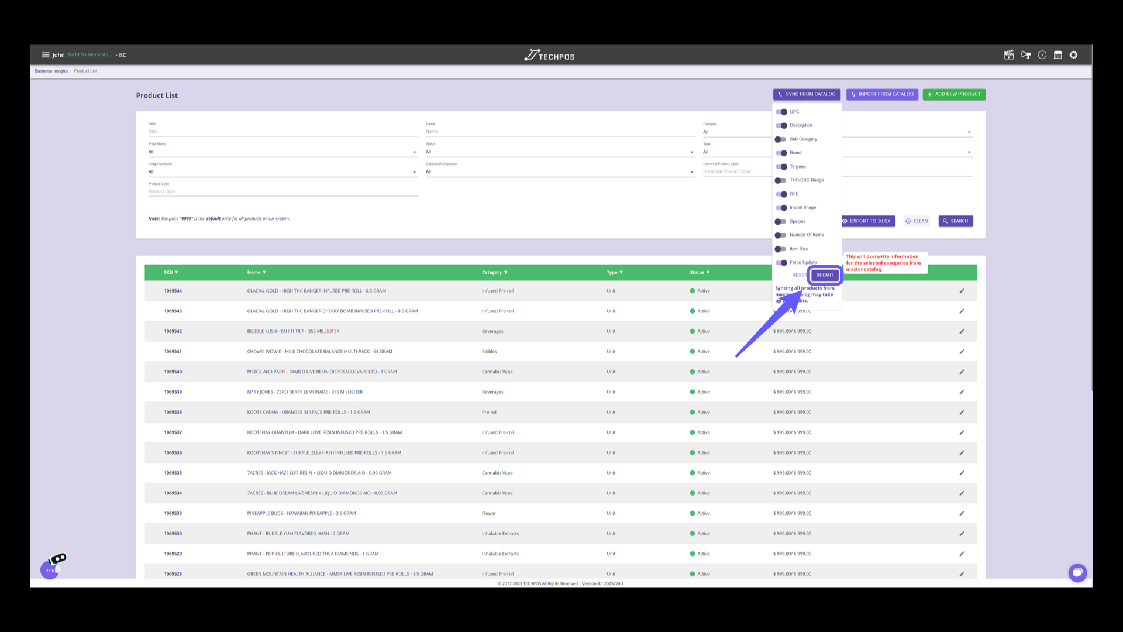Focus the Name input field
1123x632 pixels.
click(560, 132)
